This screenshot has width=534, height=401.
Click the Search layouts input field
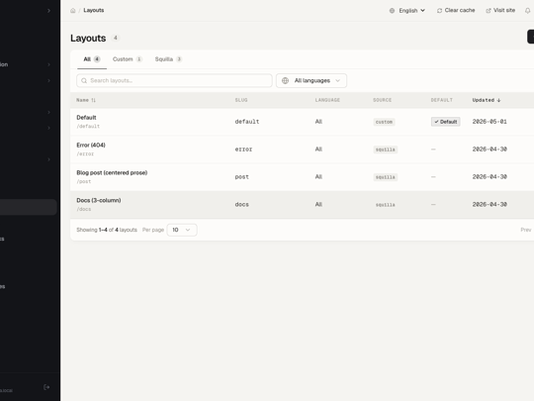(174, 81)
